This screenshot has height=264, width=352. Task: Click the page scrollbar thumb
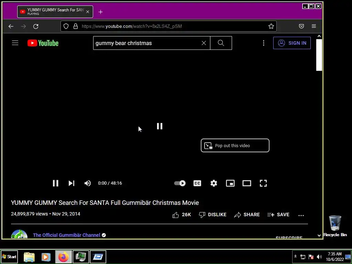coord(319,55)
